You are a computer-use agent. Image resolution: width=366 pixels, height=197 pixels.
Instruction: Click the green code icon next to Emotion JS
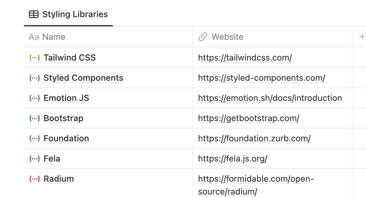(x=34, y=98)
